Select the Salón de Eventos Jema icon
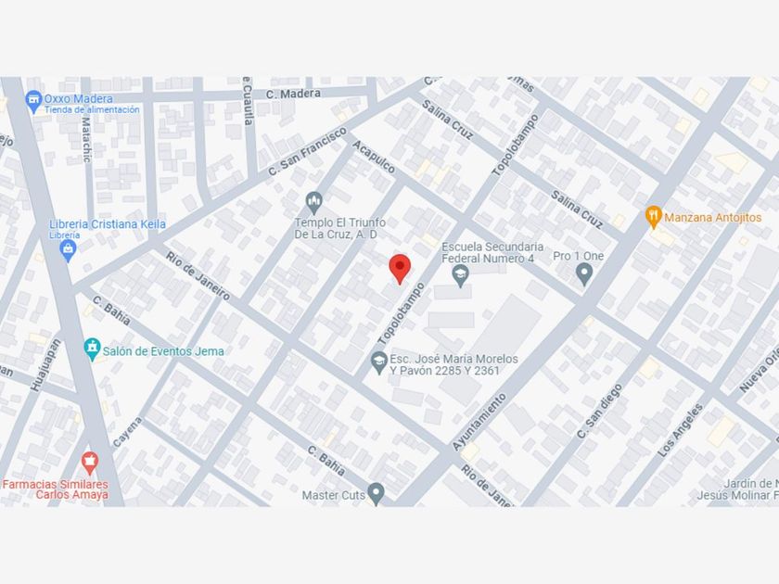The height and width of the screenshot is (584, 779). click(x=92, y=349)
